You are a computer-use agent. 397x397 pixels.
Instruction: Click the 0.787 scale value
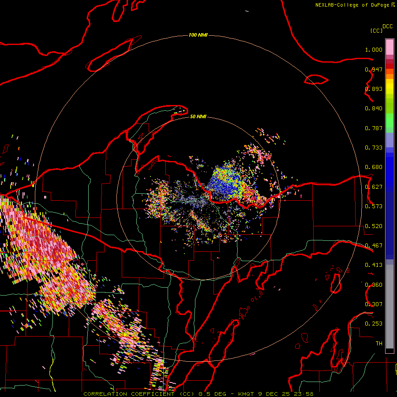pyautogui.click(x=374, y=128)
